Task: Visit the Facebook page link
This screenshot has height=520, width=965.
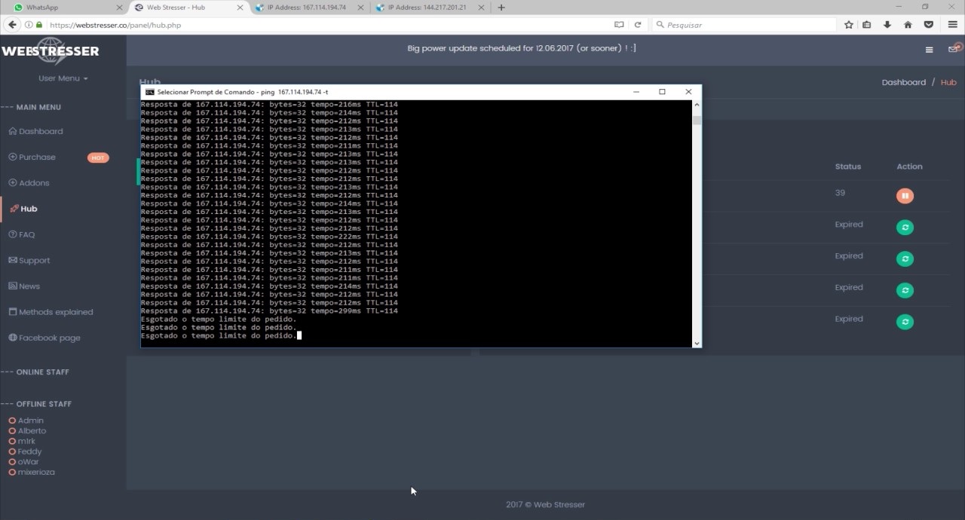Action: coord(44,338)
